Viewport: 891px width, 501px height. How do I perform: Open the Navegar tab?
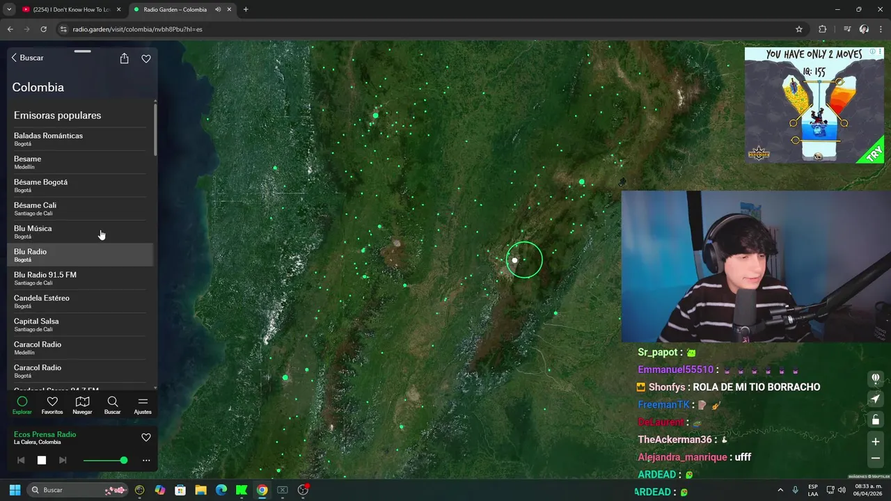pyautogui.click(x=82, y=405)
